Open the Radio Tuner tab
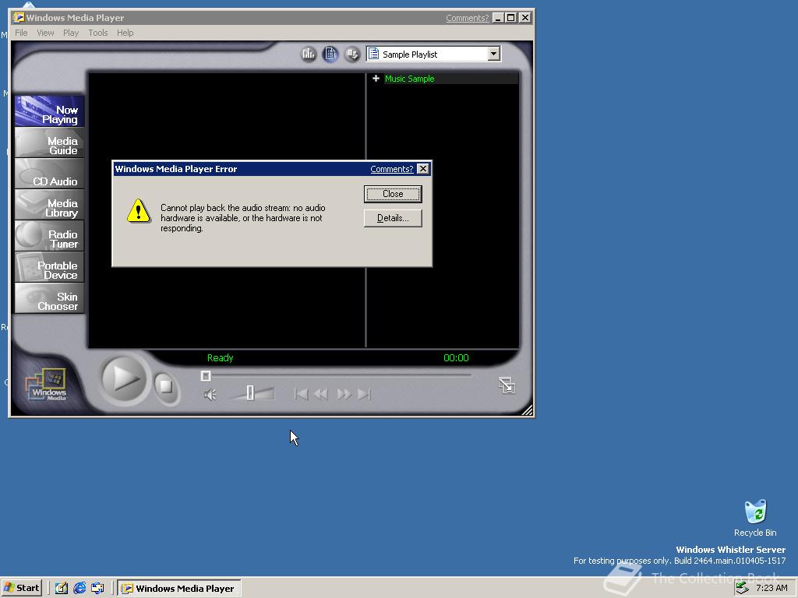 tap(49, 235)
